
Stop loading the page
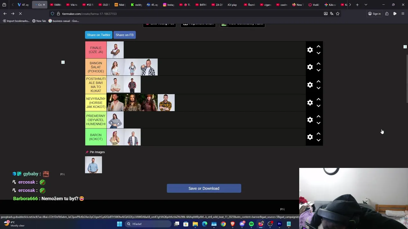click(20, 14)
